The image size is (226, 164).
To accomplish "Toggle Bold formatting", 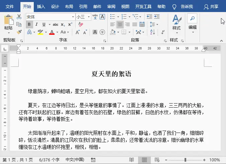I will coord(29,24).
